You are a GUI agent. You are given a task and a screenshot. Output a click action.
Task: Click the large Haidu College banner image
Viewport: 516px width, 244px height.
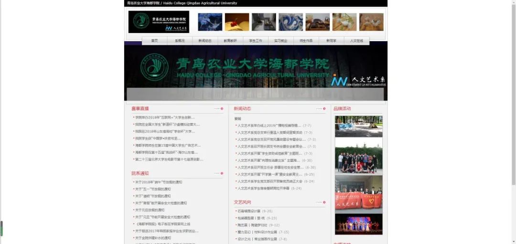click(x=256, y=72)
